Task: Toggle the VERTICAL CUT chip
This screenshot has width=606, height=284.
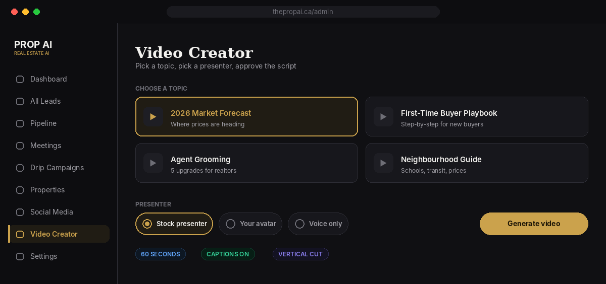Action: [x=300, y=254]
